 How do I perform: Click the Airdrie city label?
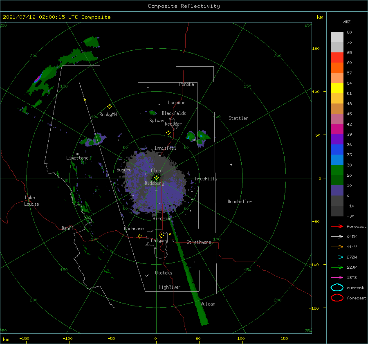(161, 218)
